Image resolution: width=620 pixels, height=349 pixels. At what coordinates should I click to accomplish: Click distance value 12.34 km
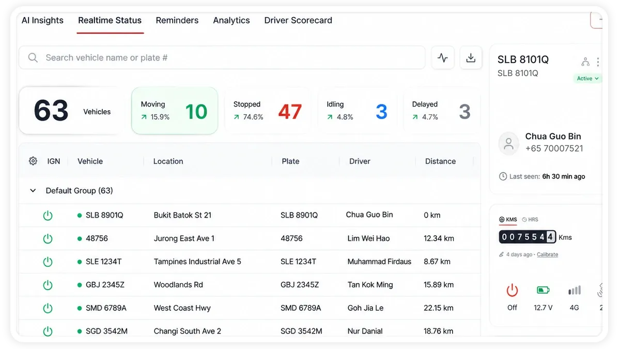[x=439, y=238]
